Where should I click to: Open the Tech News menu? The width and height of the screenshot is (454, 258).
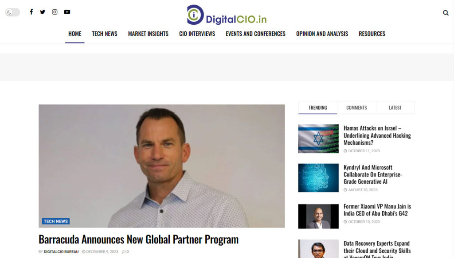(x=105, y=34)
